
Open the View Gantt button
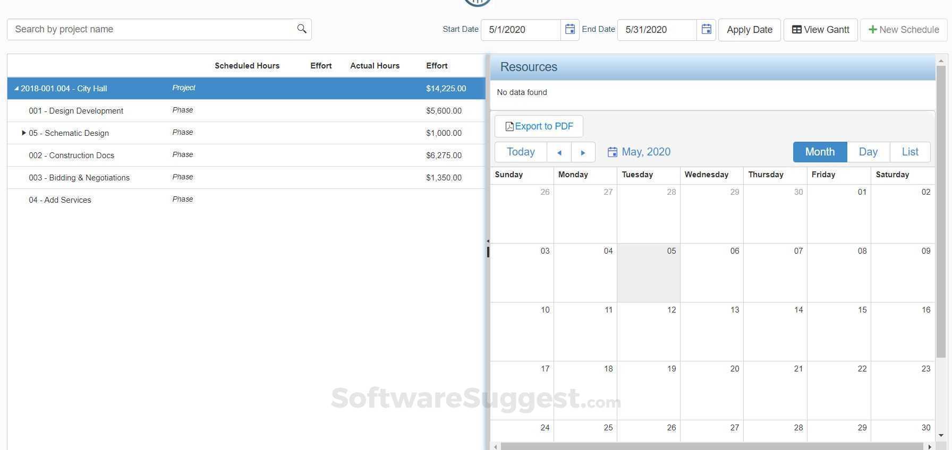pos(820,30)
